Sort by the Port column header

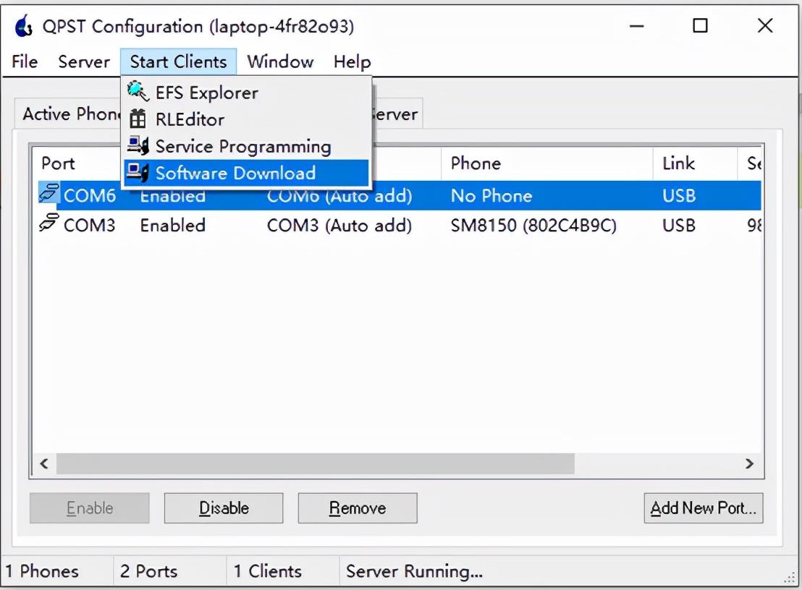point(77,163)
